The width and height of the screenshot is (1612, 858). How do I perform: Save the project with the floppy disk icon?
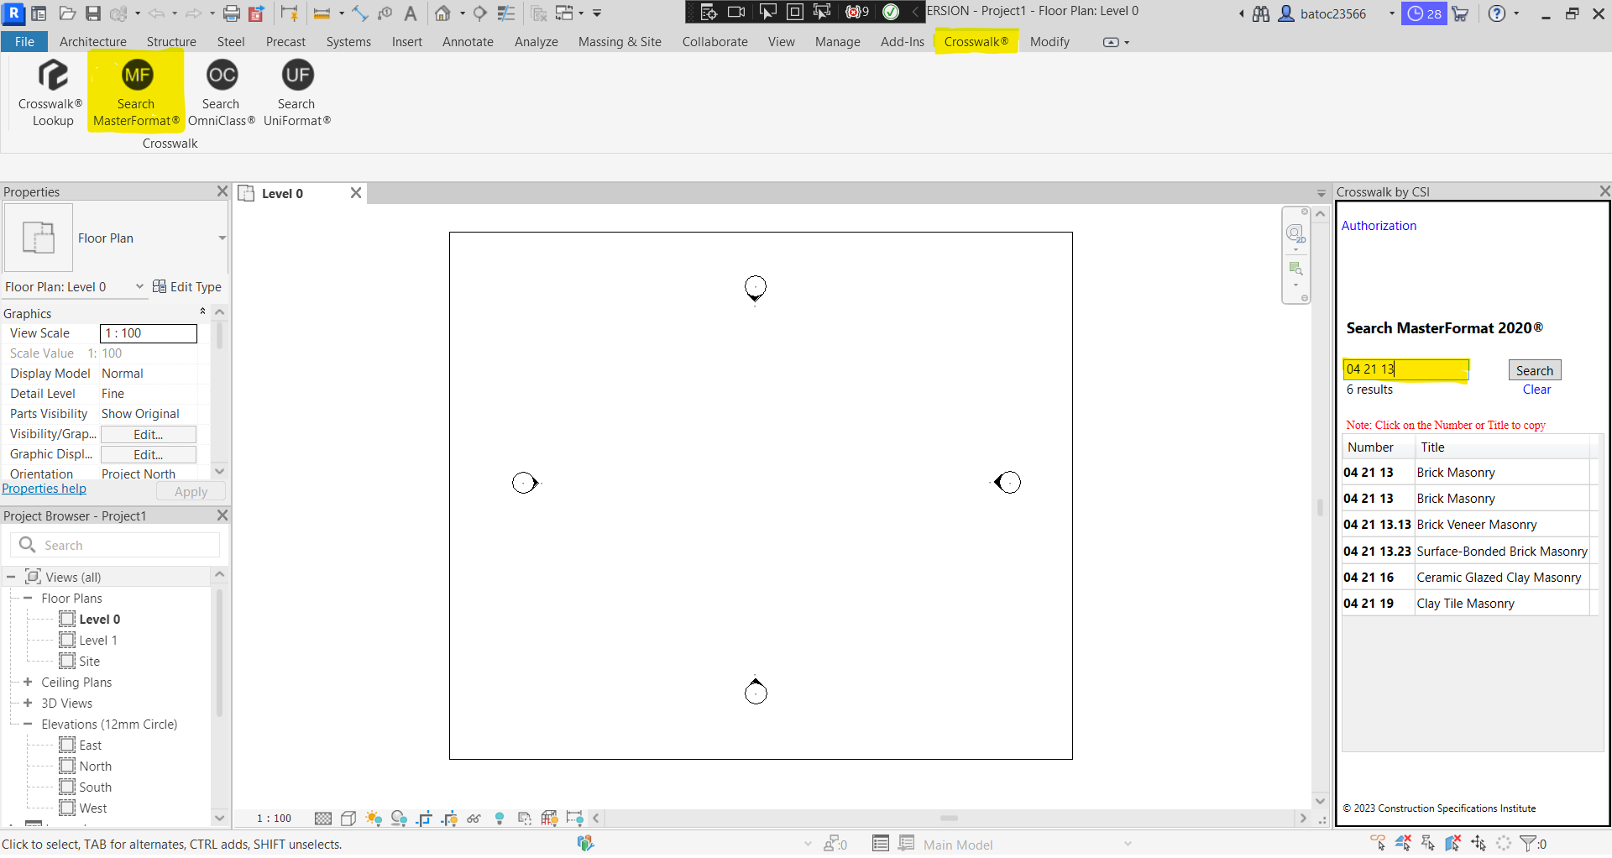tap(93, 13)
